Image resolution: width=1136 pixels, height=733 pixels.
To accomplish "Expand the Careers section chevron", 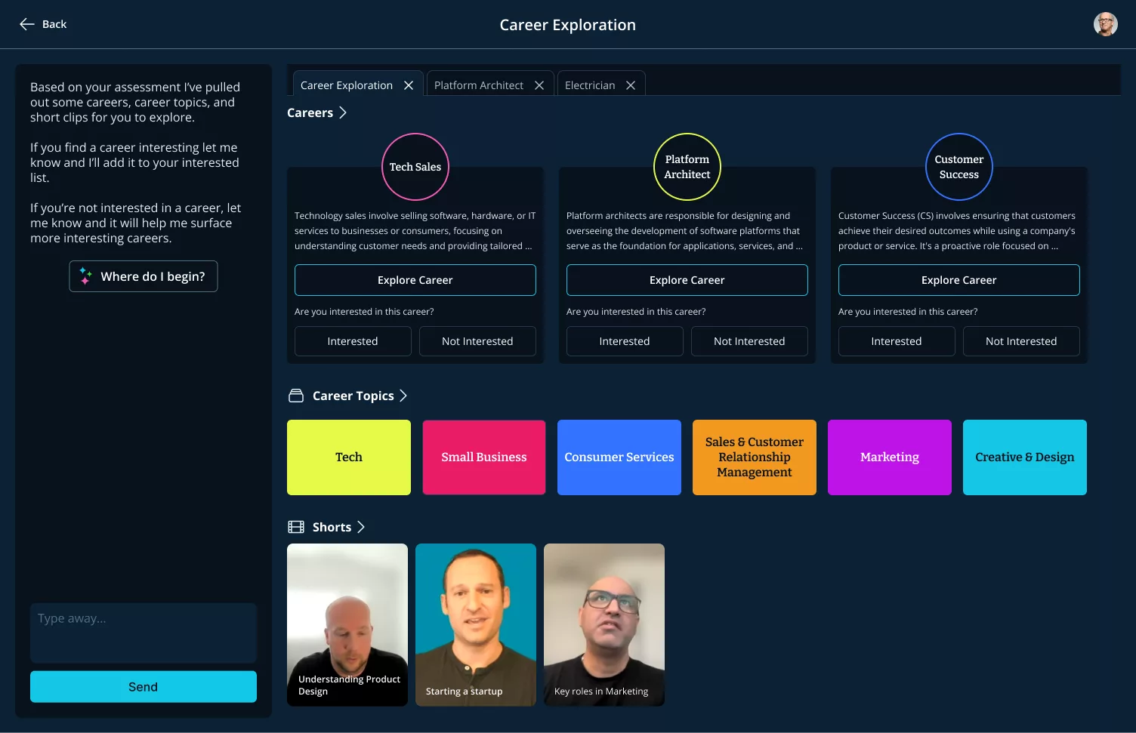I will [343, 112].
